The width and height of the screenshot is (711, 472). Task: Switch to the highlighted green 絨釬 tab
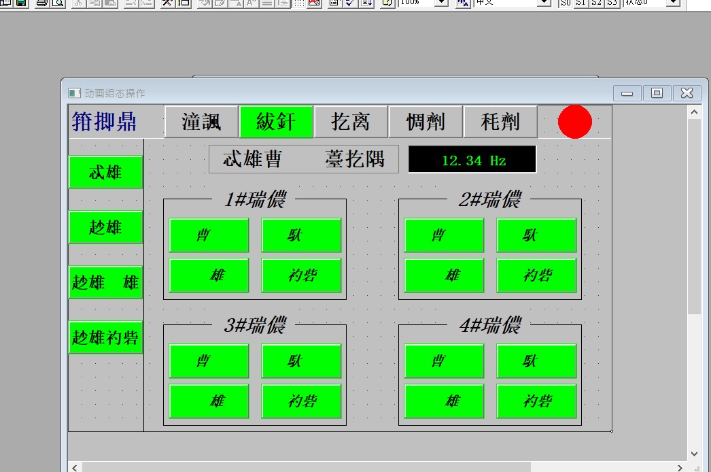(276, 122)
